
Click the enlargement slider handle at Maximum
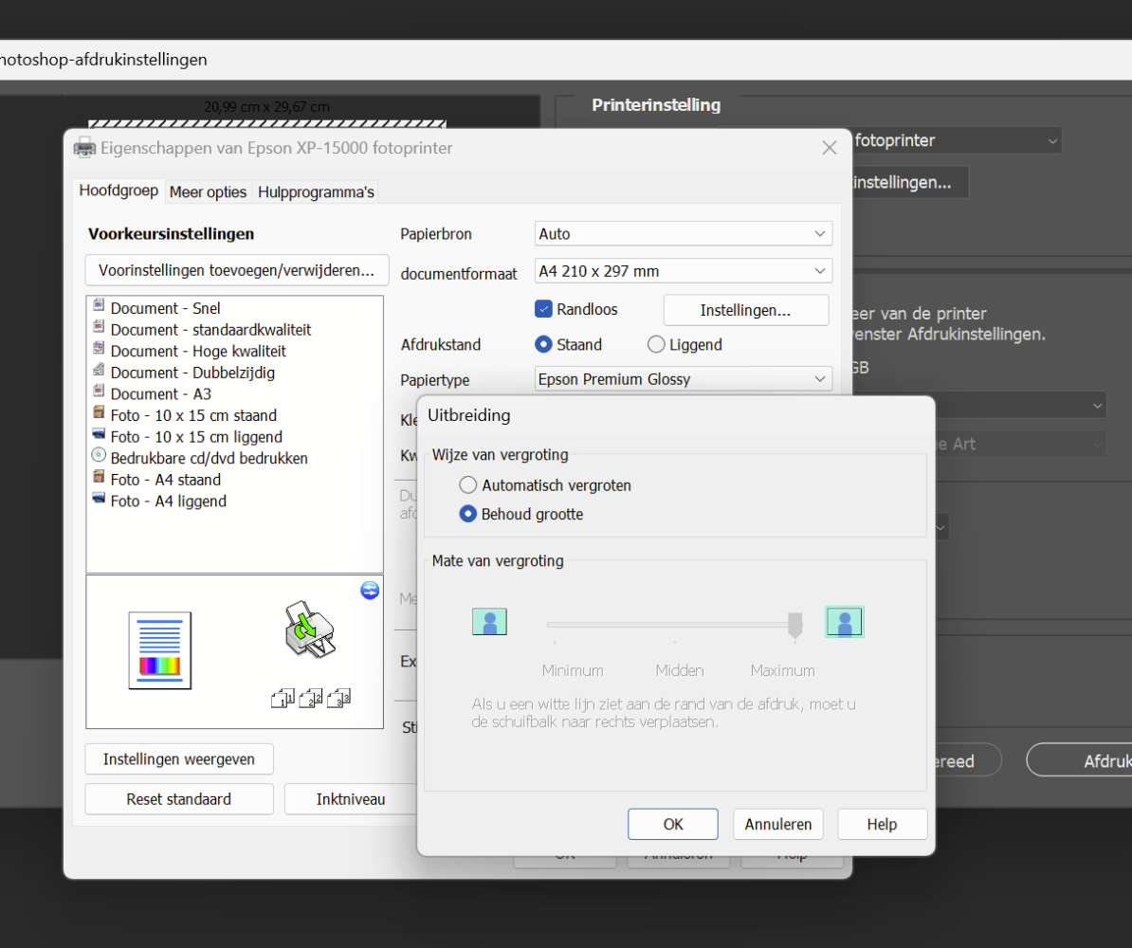[x=795, y=624]
